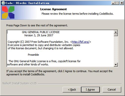Image resolution: width=125 pixels, height=96 pixels.
Task: Click the installer icon in title bar
Action: point(3,3)
